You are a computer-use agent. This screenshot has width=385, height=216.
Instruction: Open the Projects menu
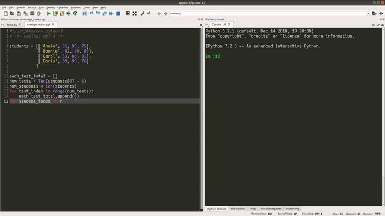pos(76,8)
